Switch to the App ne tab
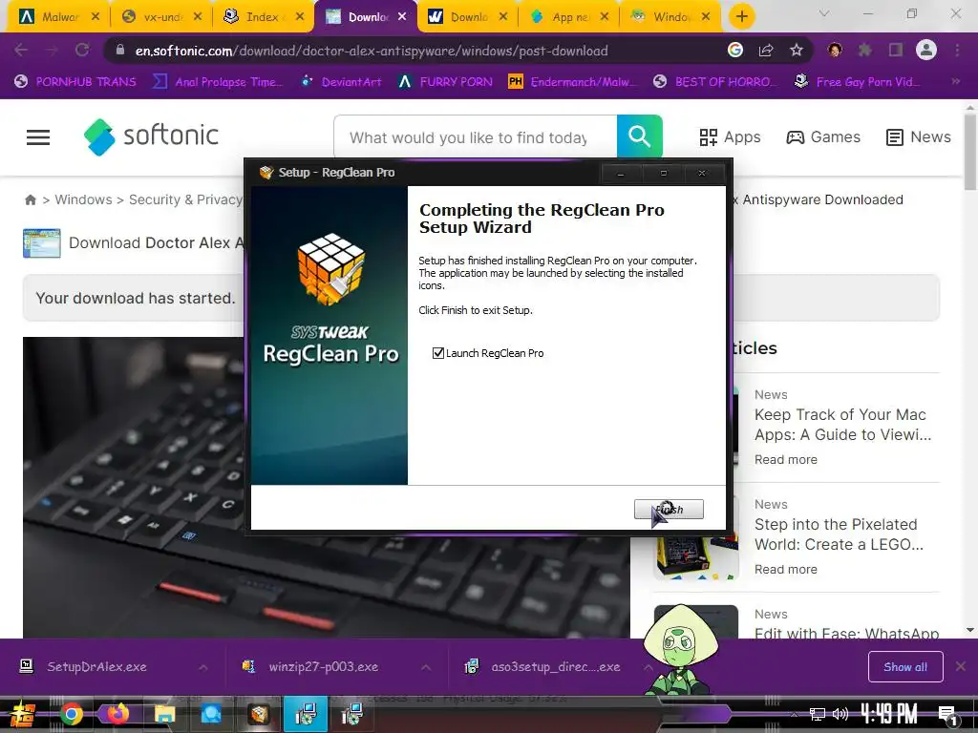 pos(568,17)
